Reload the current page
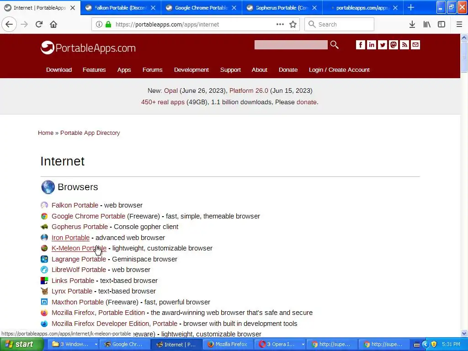This screenshot has width=468, height=351. tap(39, 24)
